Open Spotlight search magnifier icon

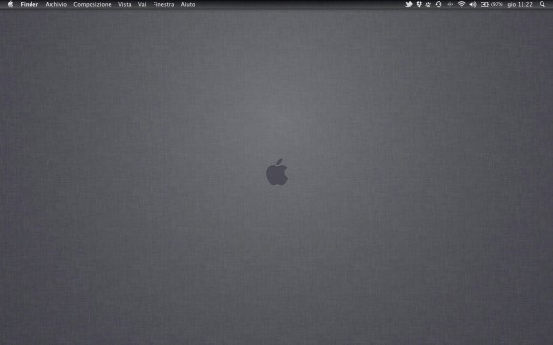tap(543, 4)
